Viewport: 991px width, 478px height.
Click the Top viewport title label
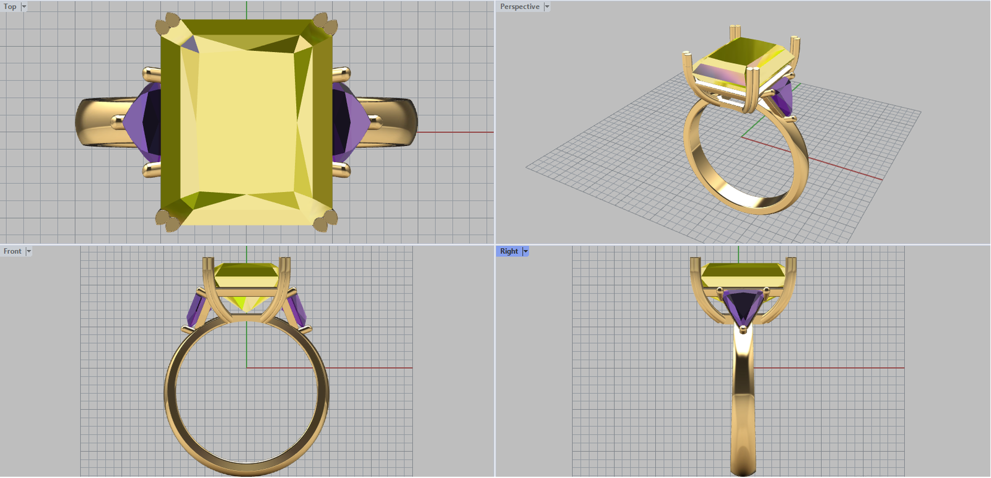tap(10, 7)
